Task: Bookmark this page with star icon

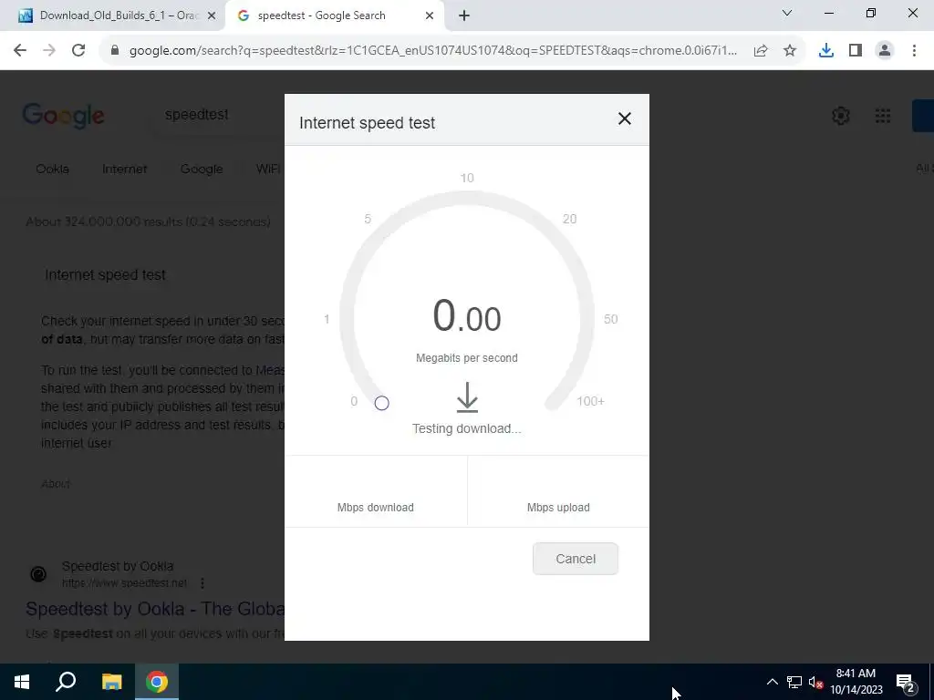Action: (790, 51)
